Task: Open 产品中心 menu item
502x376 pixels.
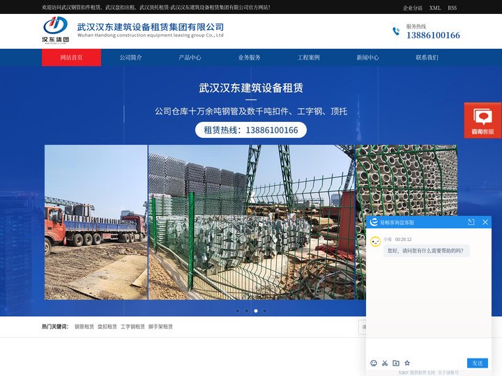Action: click(190, 58)
